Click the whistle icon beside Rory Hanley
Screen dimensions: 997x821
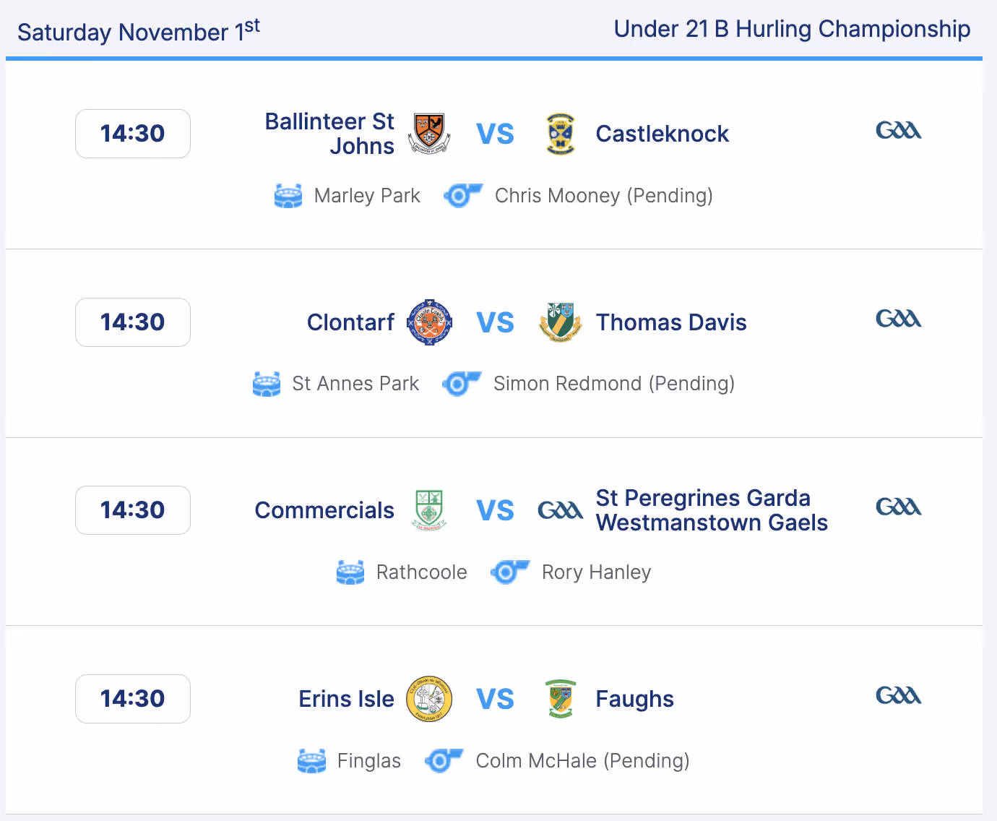click(509, 572)
